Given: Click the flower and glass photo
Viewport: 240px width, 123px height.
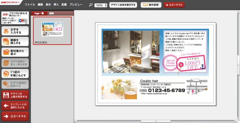Looking at the screenshot, I should coord(119,89).
